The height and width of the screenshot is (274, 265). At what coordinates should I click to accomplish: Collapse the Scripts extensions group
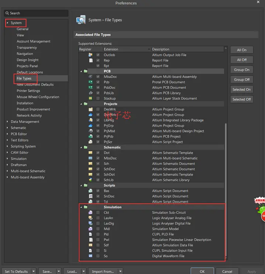click(81, 185)
